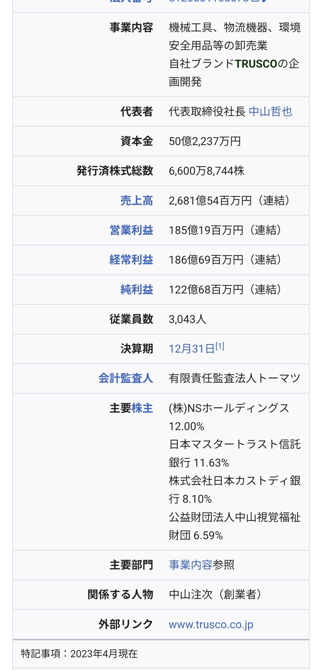This screenshot has width=322, height=670.
Task: Click the bold TRUSCO brand name
Action: (x=256, y=64)
